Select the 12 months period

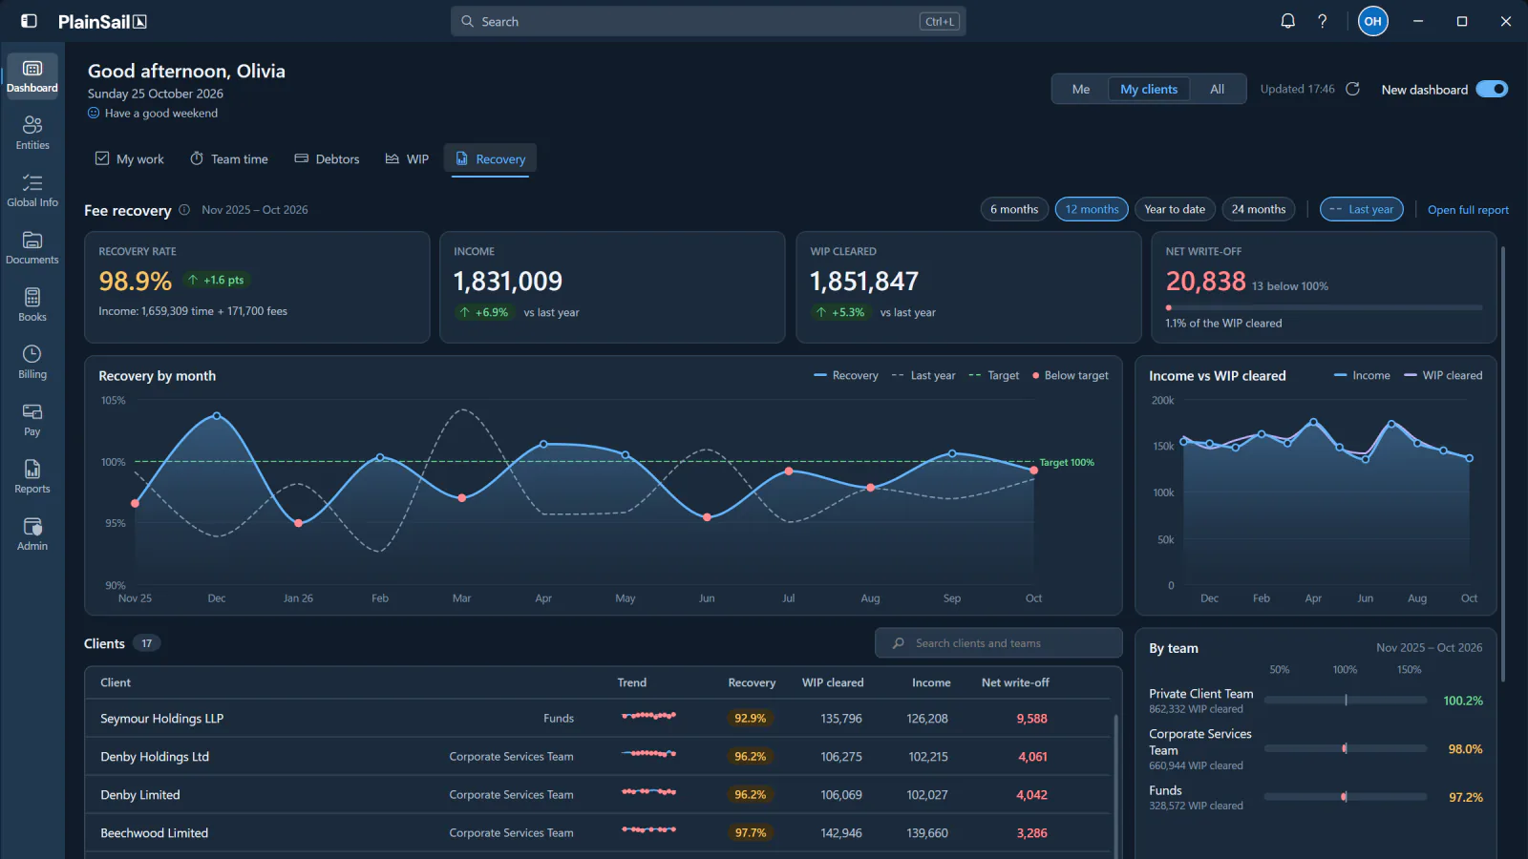[x=1092, y=209]
